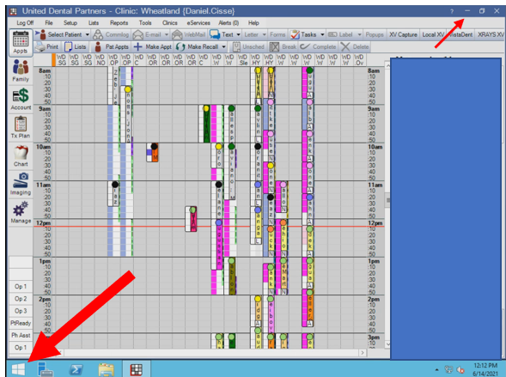Click Make Appt plus icon
The height and width of the screenshot is (377, 506).
click(x=137, y=46)
